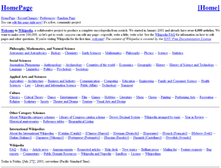Go to Public Affairs
The width and height of the screenshot is (221, 168).
89,86
